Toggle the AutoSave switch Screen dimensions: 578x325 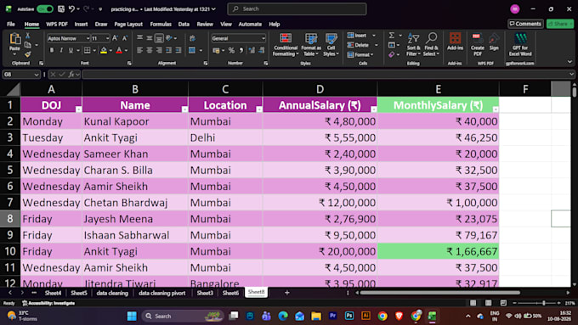(45, 8)
